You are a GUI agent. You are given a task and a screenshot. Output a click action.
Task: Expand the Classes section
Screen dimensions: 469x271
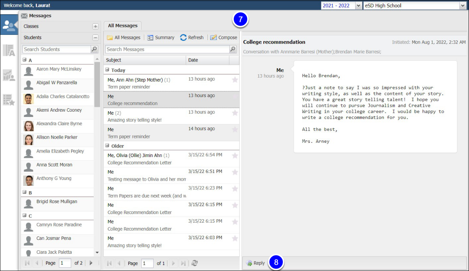tap(95, 26)
